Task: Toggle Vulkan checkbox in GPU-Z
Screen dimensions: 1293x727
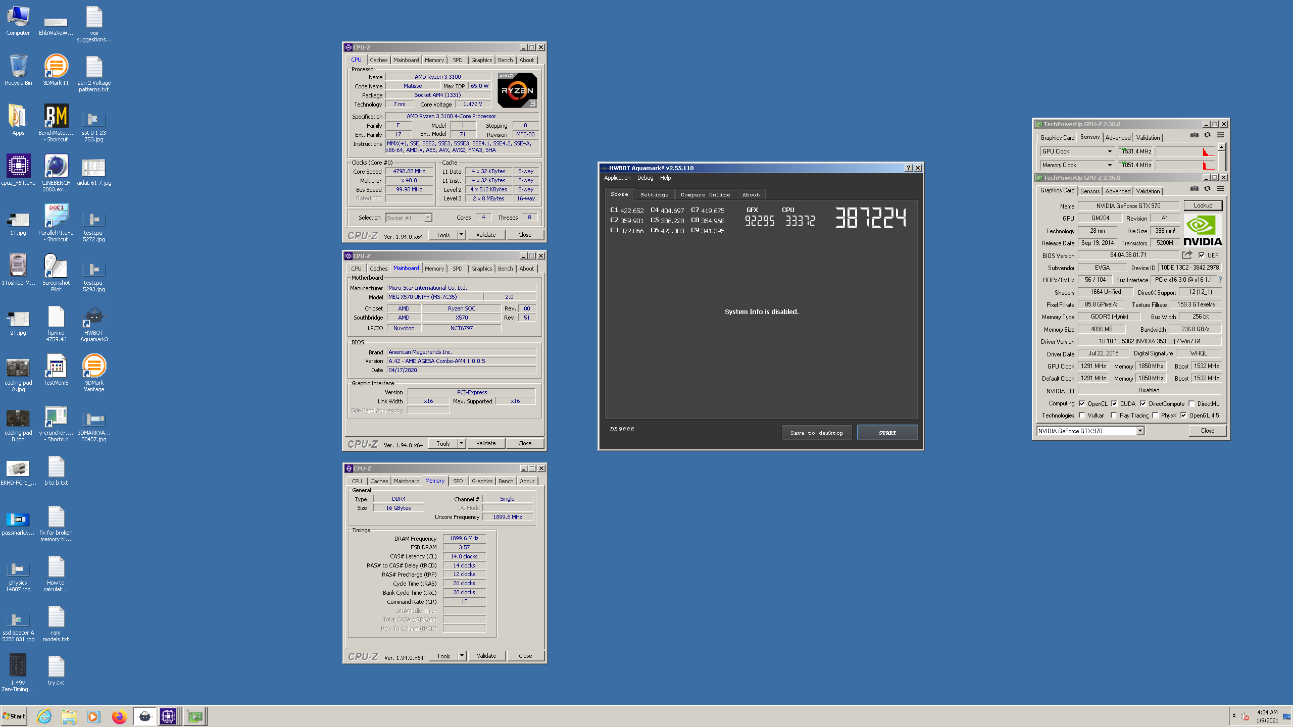Action: click(1082, 415)
